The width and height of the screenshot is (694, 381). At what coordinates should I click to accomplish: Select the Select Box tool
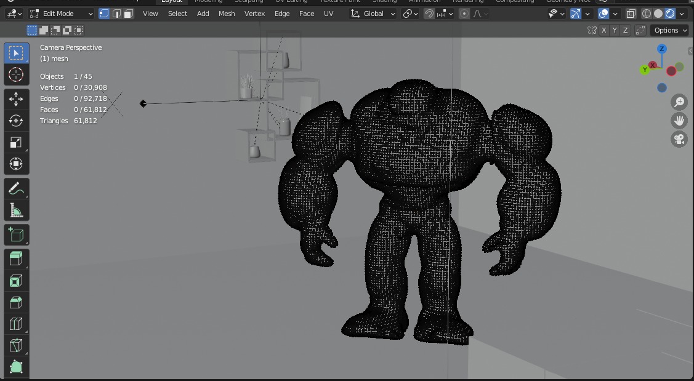click(17, 53)
